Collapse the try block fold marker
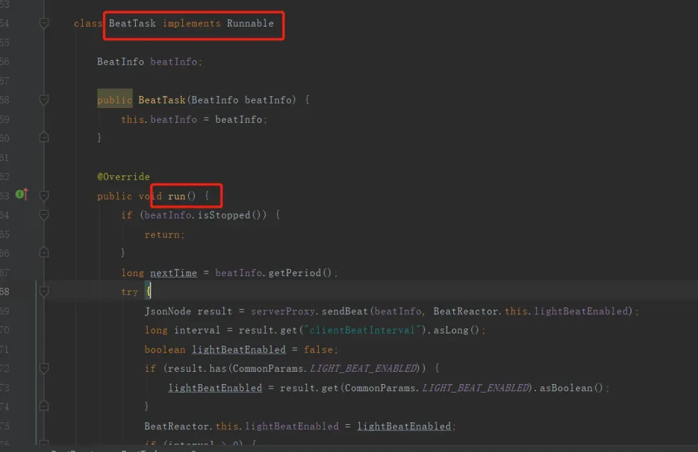This screenshot has width=698, height=452. click(44, 292)
